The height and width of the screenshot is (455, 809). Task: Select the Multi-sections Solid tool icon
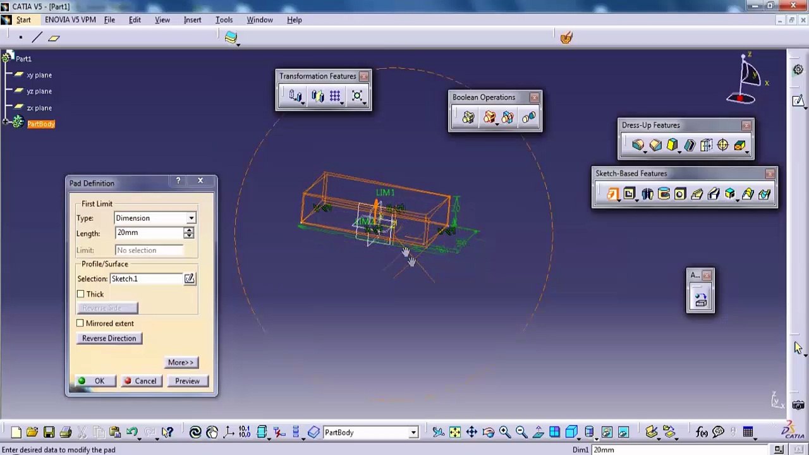coord(748,194)
